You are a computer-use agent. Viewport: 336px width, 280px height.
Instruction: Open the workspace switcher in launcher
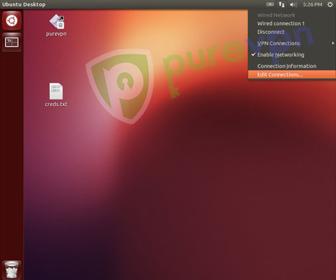11,42
